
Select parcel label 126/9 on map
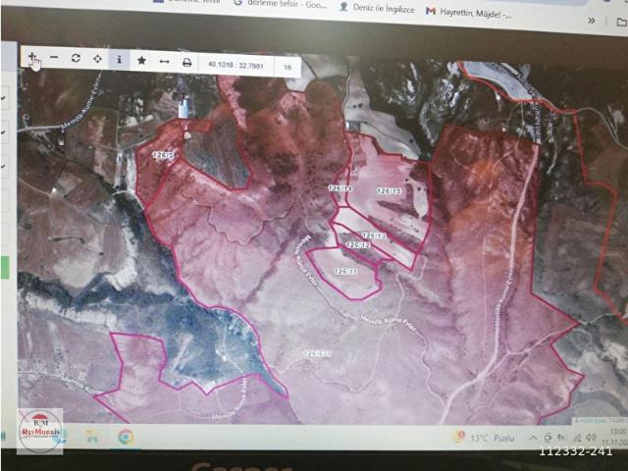[x=164, y=155]
